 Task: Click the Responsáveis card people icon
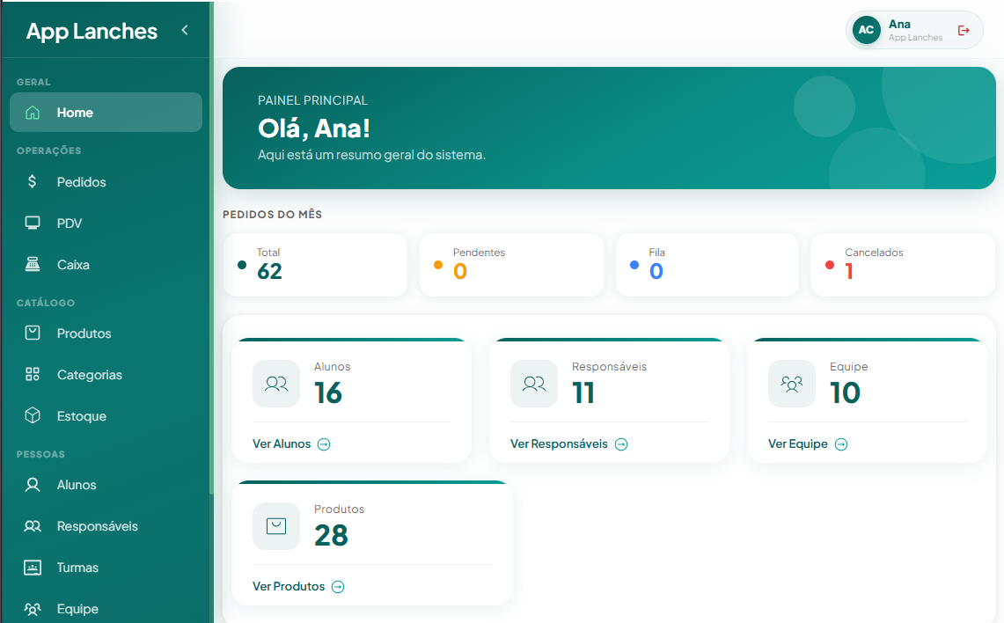[534, 384]
